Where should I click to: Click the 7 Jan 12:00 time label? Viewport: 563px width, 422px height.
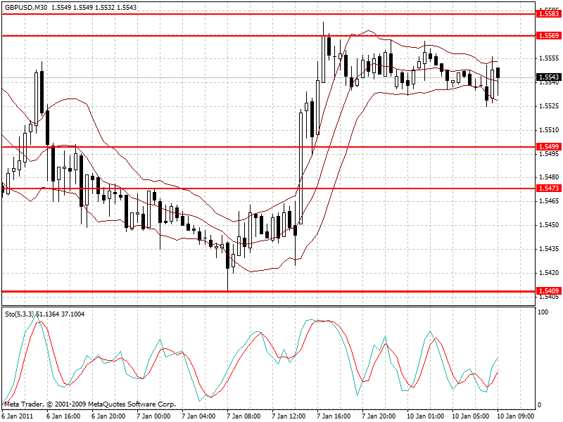[x=289, y=416]
